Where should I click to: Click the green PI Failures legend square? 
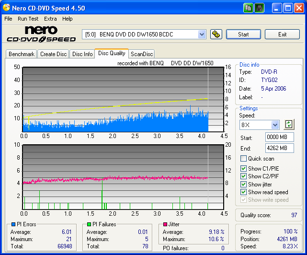click(x=89, y=224)
